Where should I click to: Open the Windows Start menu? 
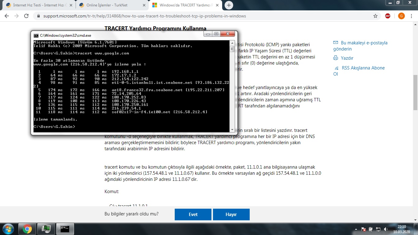pyautogui.click(x=8, y=229)
